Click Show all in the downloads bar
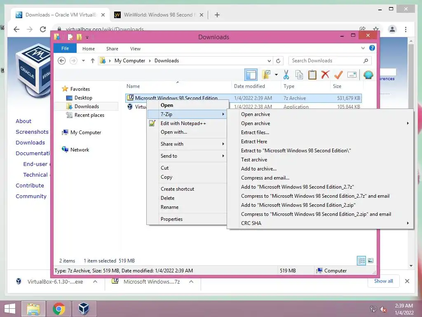The image size is (422, 317). point(384,281)
